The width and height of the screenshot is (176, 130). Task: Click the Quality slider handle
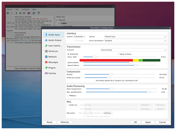coord(111,74)
